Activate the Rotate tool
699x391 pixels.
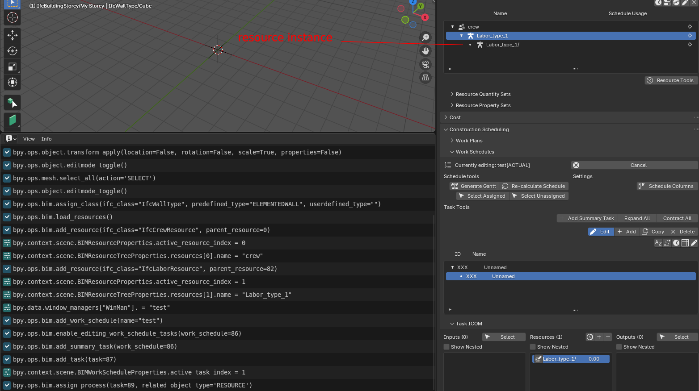tap(13, 51)
